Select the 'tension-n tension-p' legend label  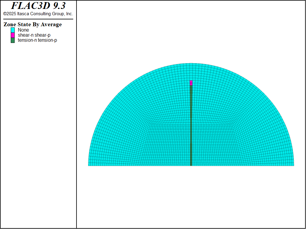[x=37, y=40]
